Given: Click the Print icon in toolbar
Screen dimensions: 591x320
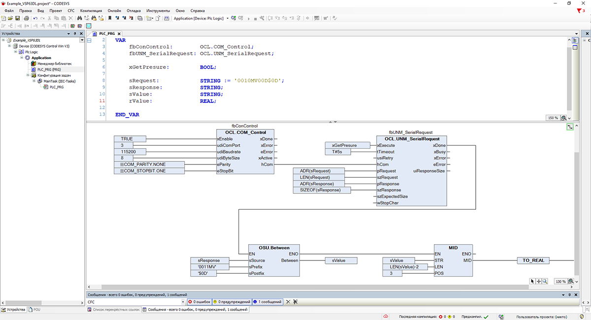Looking at the screenshot, I should click(x=27, y=18).
